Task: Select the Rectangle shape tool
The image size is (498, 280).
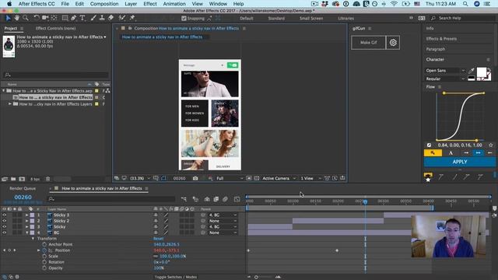Action: pos(65,18)
